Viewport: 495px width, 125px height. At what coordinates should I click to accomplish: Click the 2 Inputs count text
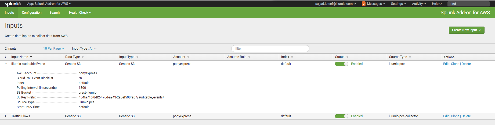(11, 49)
